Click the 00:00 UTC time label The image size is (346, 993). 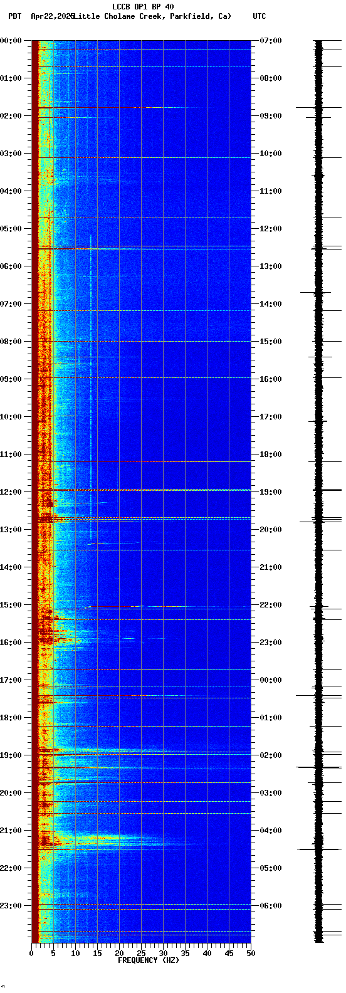click(271, 680)
